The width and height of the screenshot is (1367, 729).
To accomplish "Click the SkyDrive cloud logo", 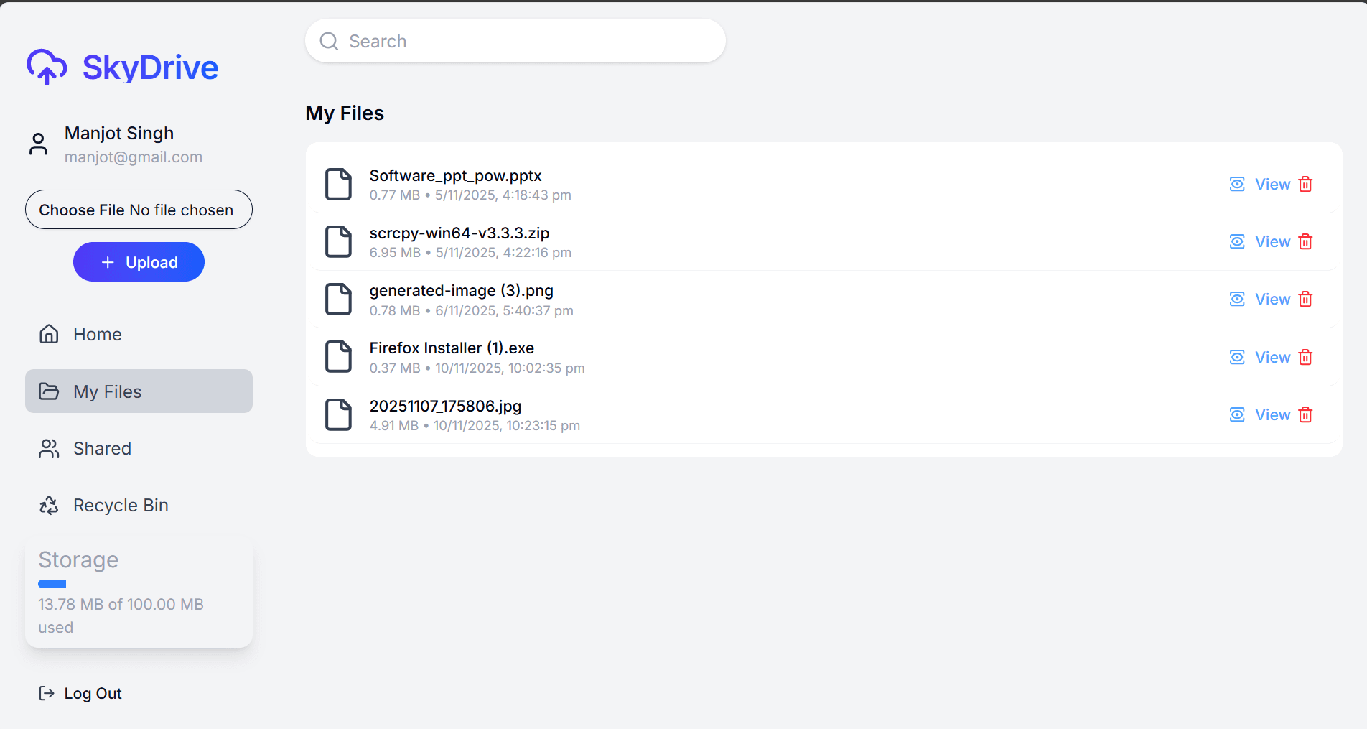I will click(x=46, y=67).
